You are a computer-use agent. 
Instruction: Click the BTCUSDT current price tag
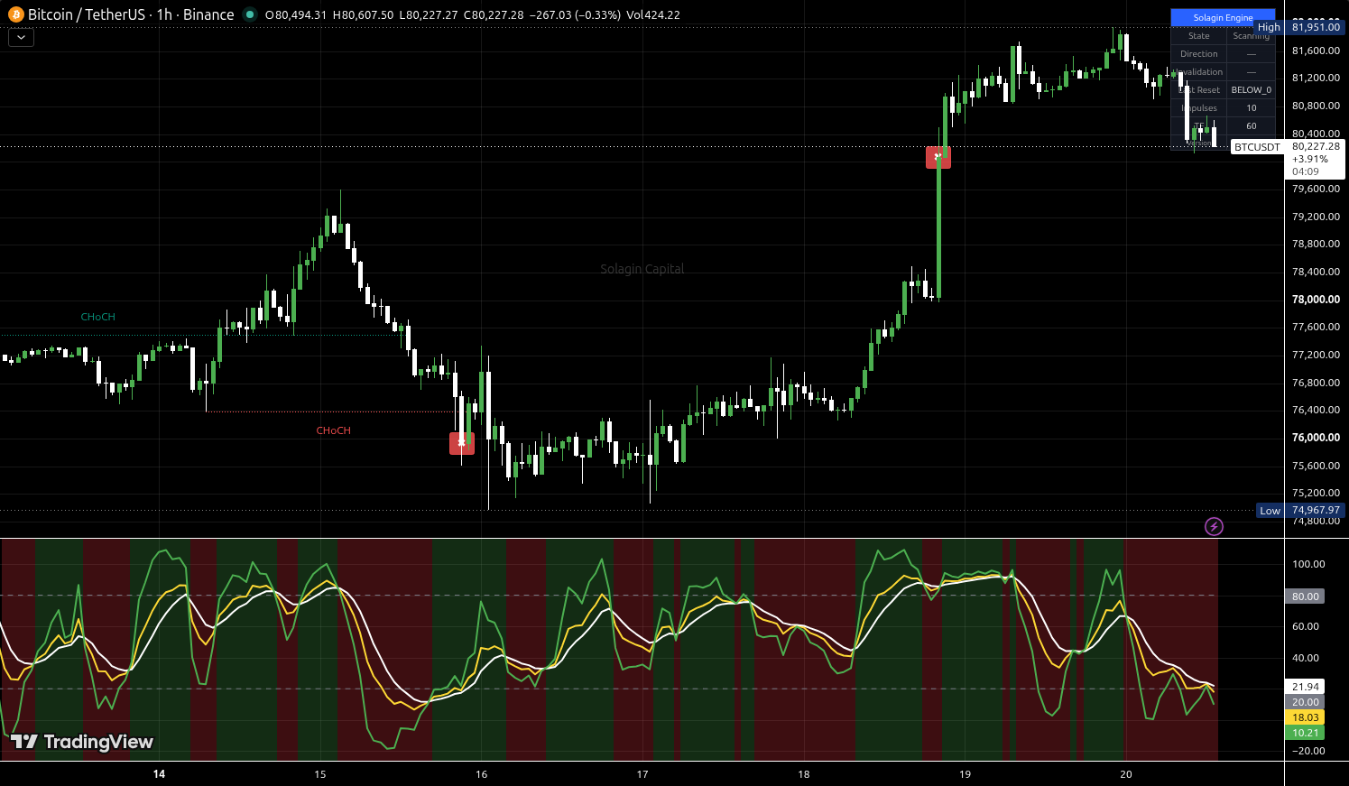point(1257,147)
